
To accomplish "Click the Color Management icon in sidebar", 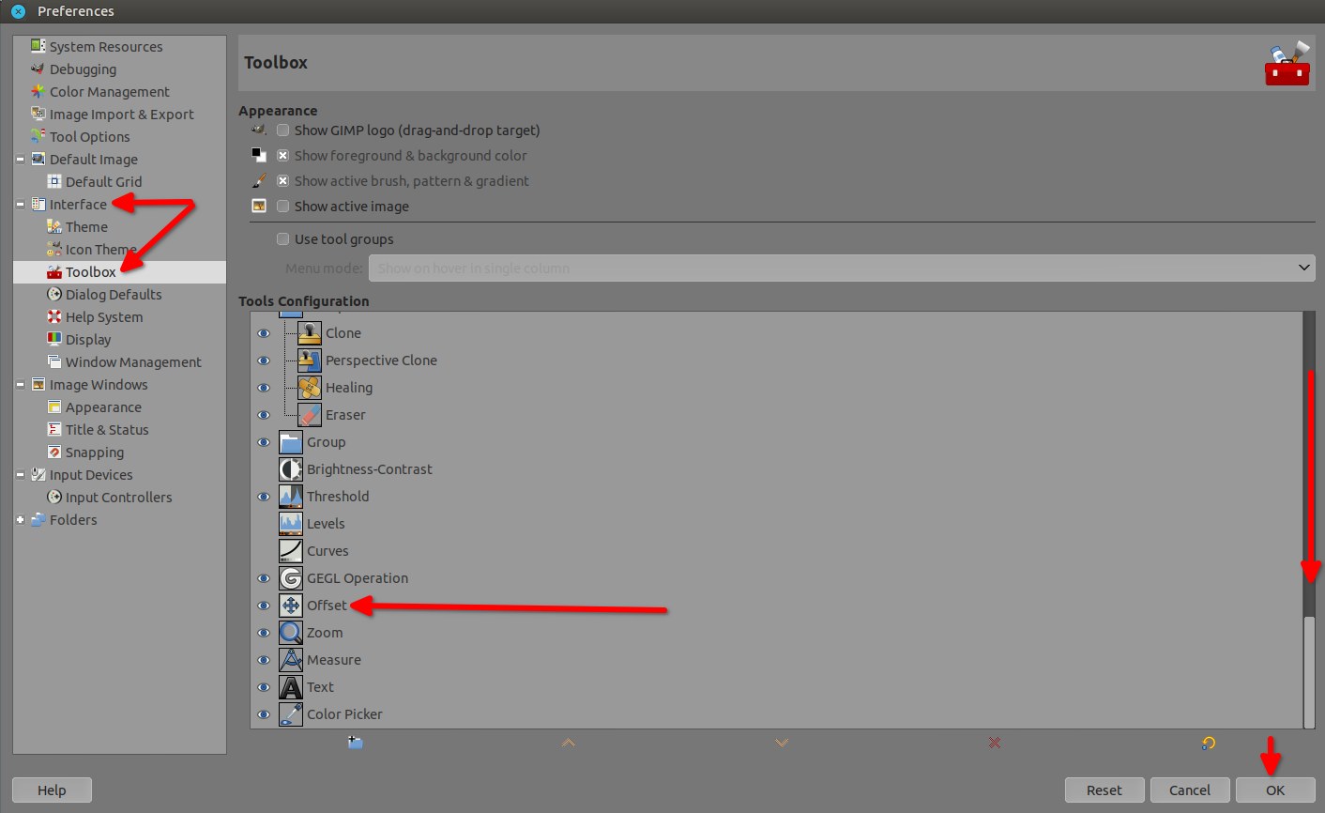I will [38, 91].
